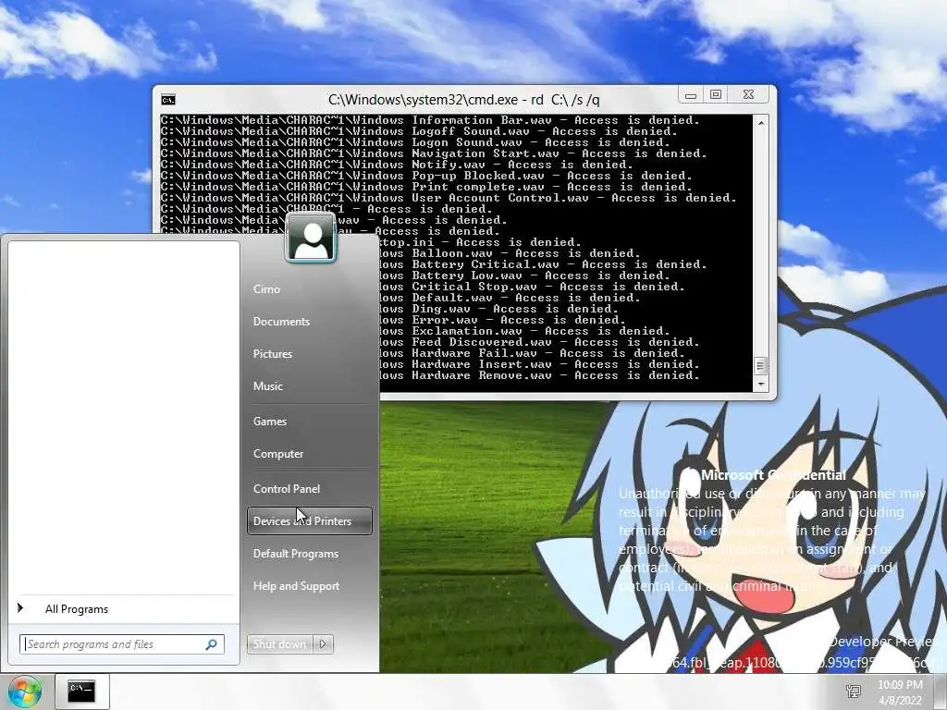Open the clock showing 10:09 PM
The image size is (947, 710).
click(x=900, y=692)
